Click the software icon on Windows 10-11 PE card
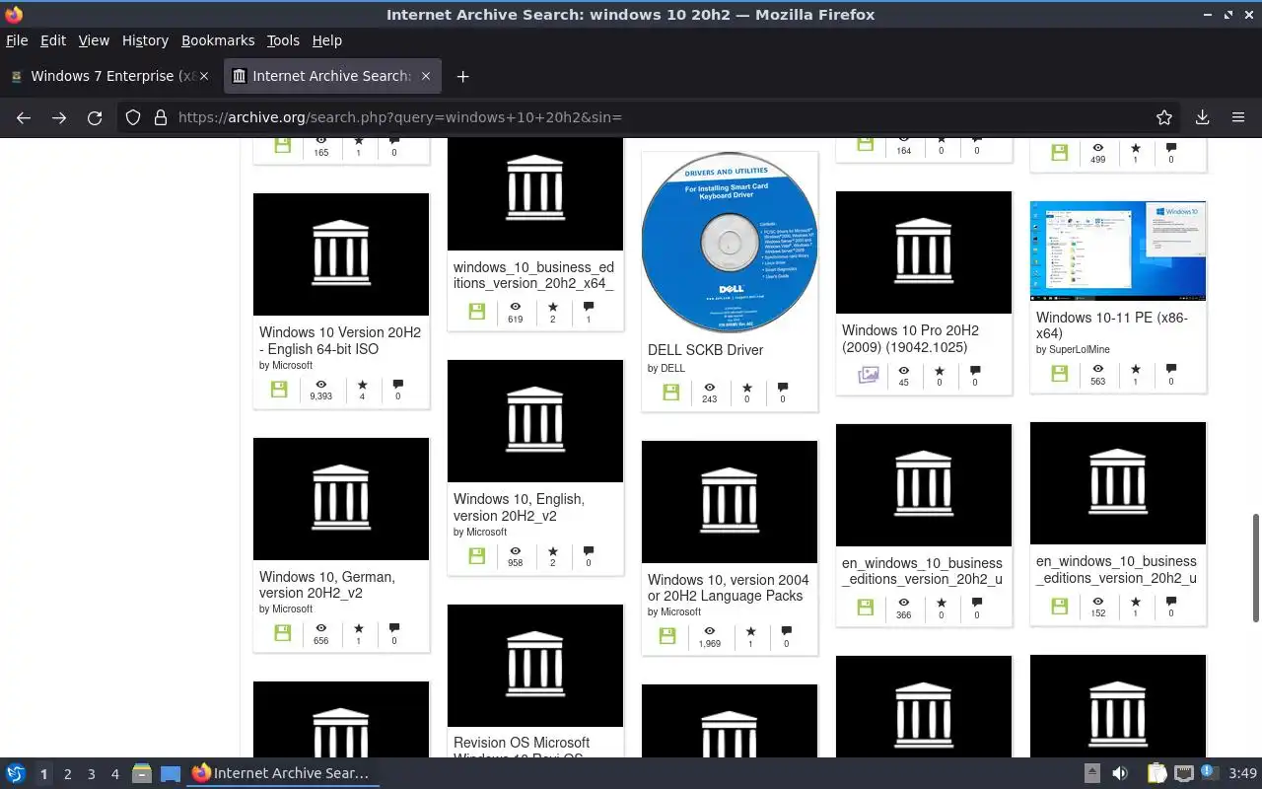The width and height of the screenshot is (1262, 789). (1059, 374)
